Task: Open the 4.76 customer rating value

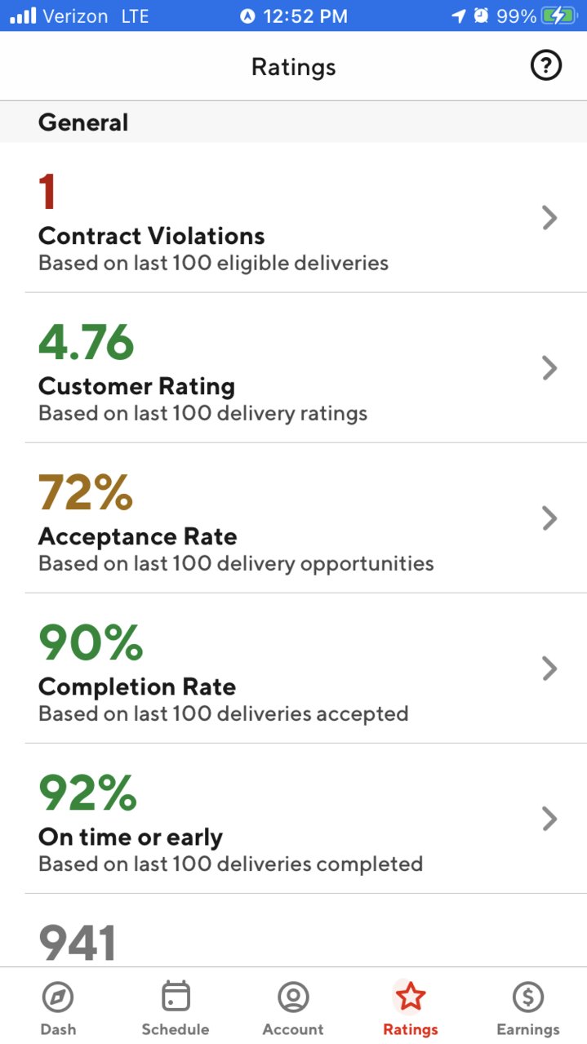Action: click(87, 342)
